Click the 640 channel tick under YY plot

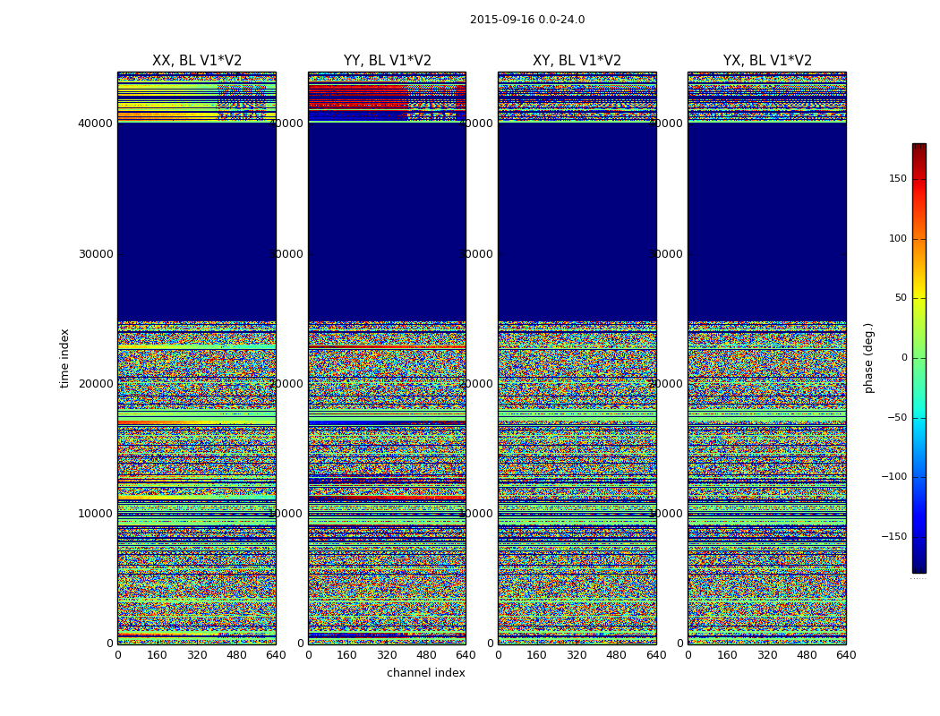466,655
